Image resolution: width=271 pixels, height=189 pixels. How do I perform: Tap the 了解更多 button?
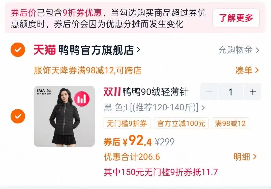tap(236, 18)
